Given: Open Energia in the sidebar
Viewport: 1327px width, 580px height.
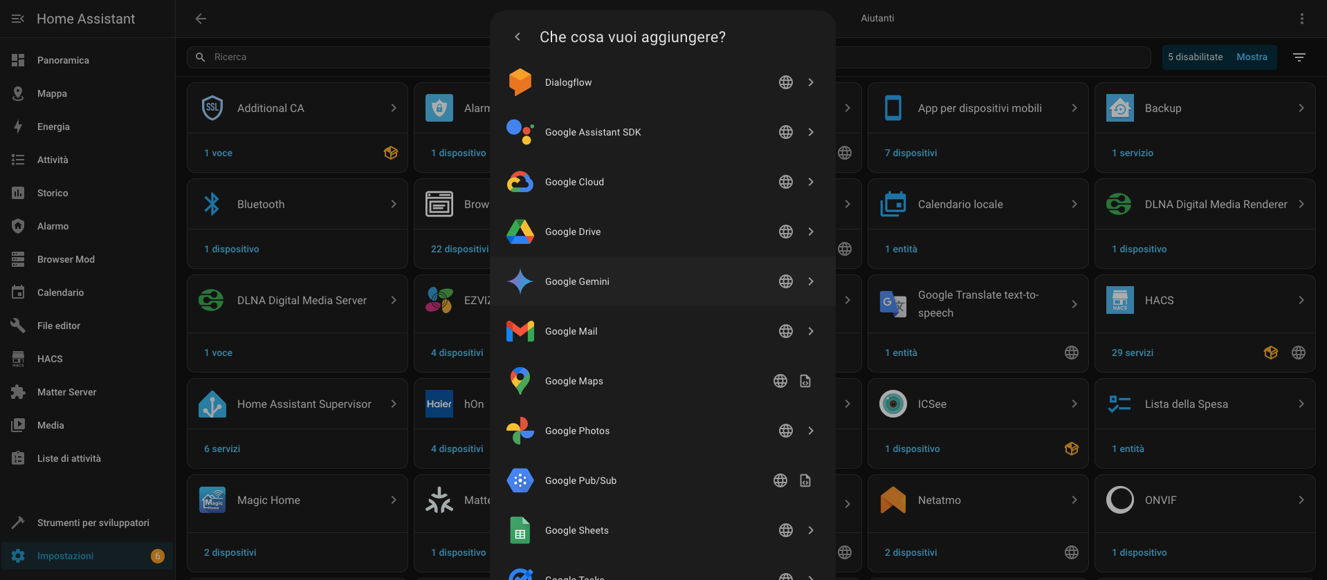Looking at the screenshot, I should point(87,127).
